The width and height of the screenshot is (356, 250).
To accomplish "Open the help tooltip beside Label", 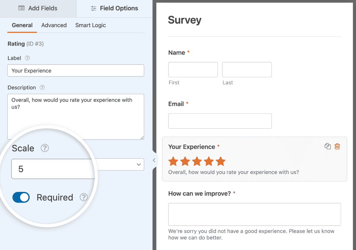I will pos(27,58).
